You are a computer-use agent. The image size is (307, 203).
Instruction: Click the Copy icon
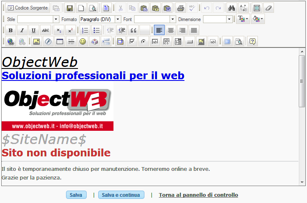pyautogui.click(x=132, y=8)
